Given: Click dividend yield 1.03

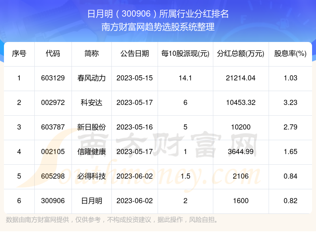Looking at the screenshot, I should coord(290,78).
